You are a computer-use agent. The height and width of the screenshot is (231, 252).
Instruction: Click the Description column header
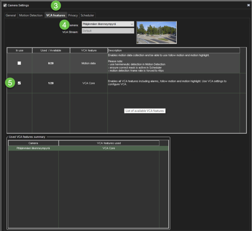[x=173, y=50]
